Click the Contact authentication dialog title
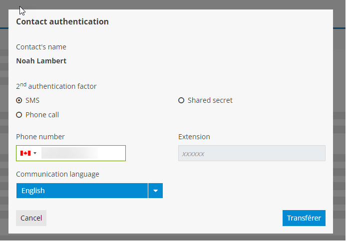The image size is (347, 242). click(62, 21)
